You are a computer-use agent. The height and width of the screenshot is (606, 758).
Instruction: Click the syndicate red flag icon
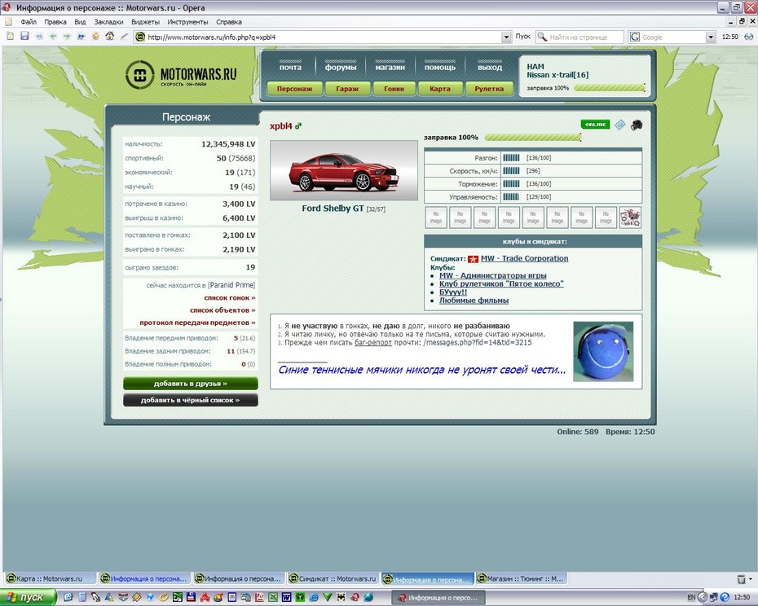(473, 259)
